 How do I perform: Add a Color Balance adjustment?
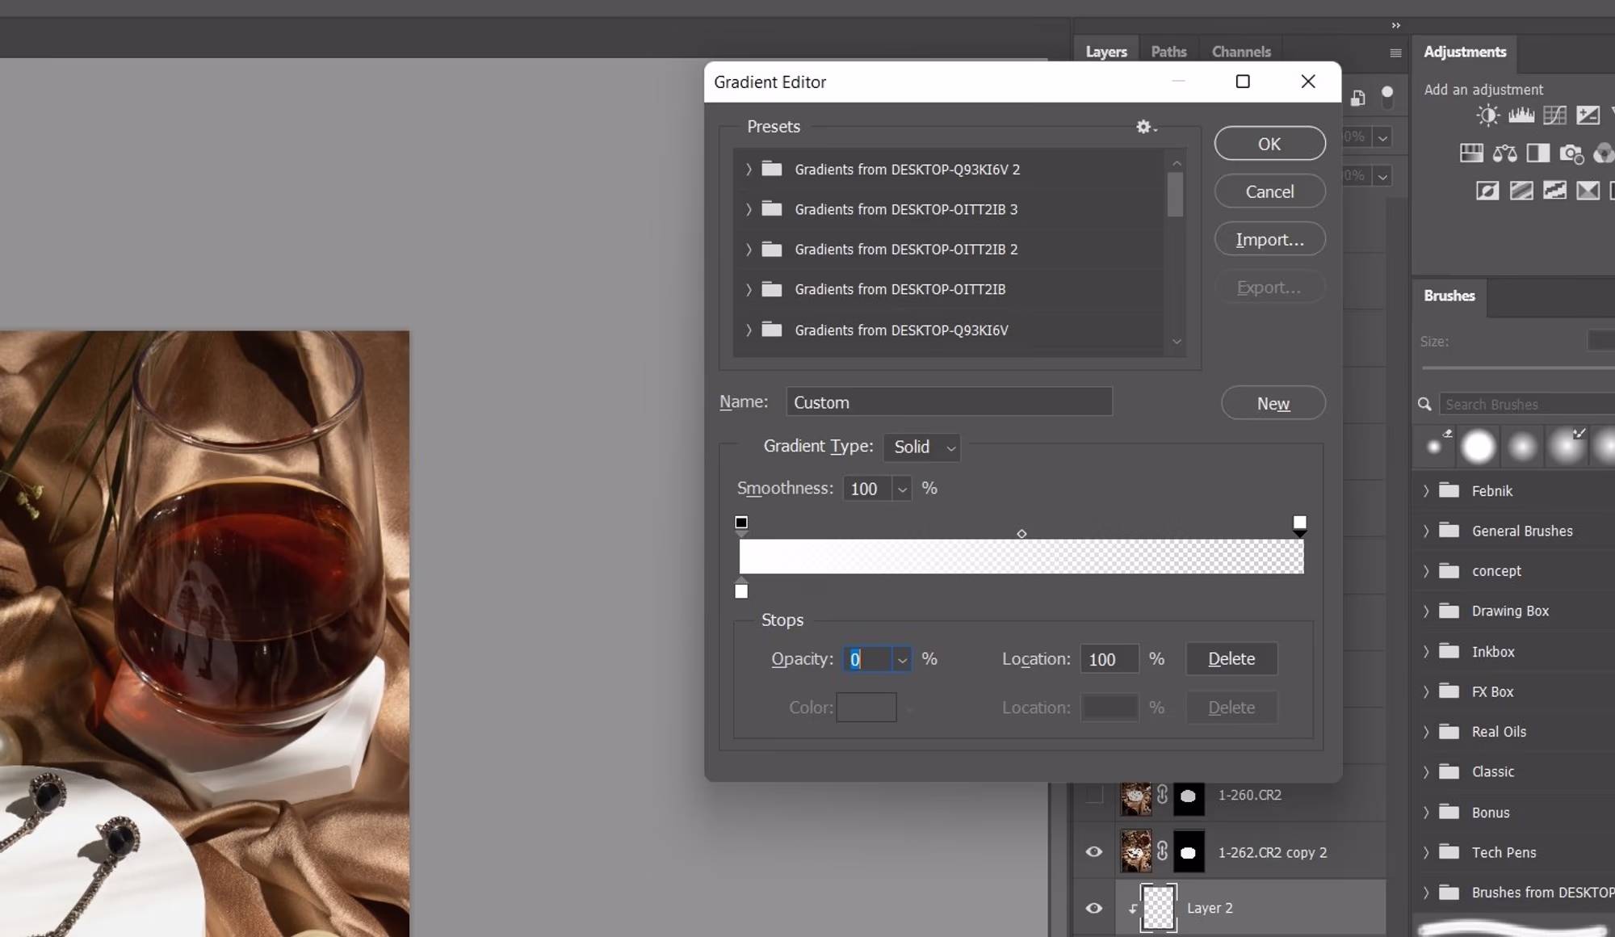[1504, 153]
